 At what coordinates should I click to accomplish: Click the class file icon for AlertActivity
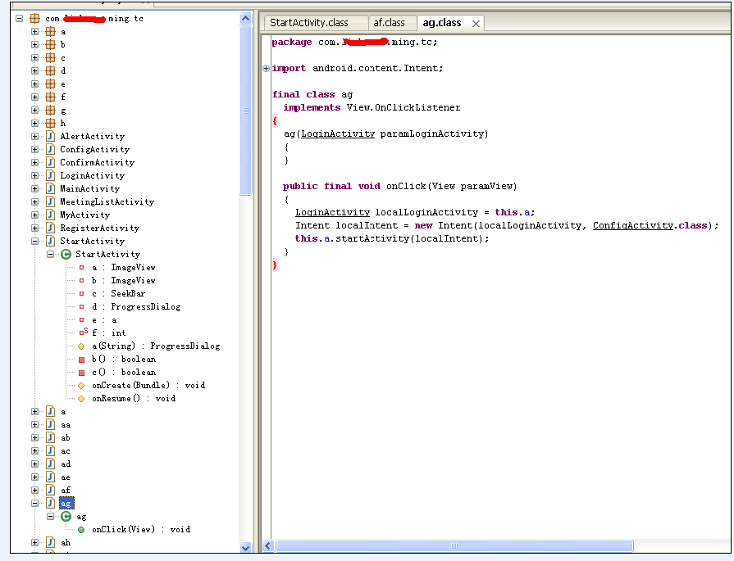[x=50, y=137]
